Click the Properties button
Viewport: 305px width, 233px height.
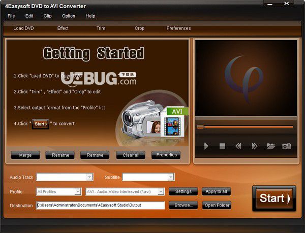(x=166, y=155)
